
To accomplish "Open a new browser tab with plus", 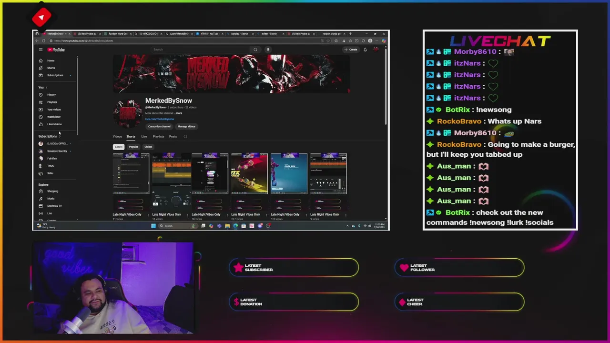I will click(350, 34).
